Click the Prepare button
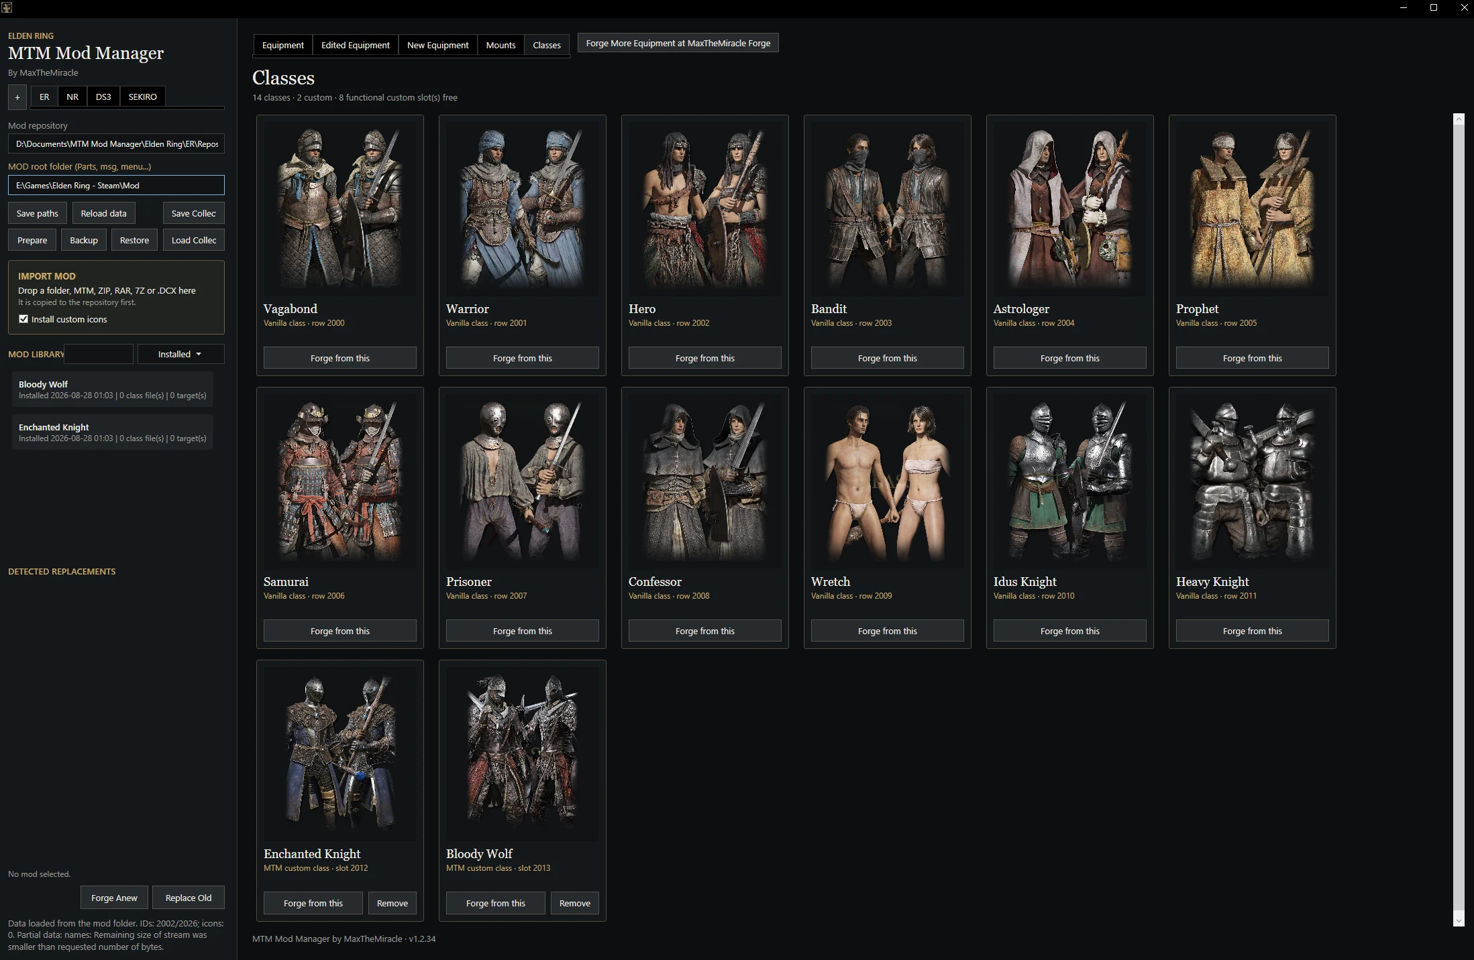The height and width of the screenshot is (960, 1474). pos(32,240)
